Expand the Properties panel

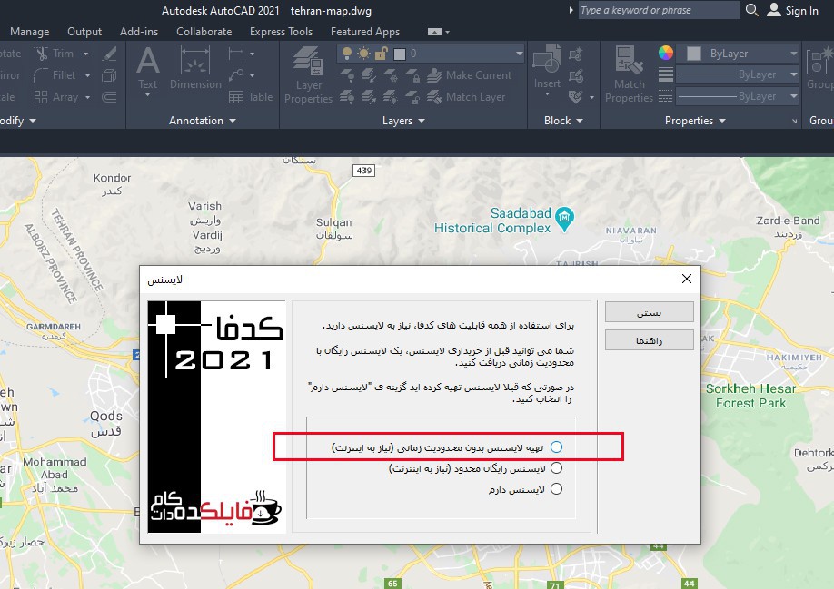(x=695, y=121)
